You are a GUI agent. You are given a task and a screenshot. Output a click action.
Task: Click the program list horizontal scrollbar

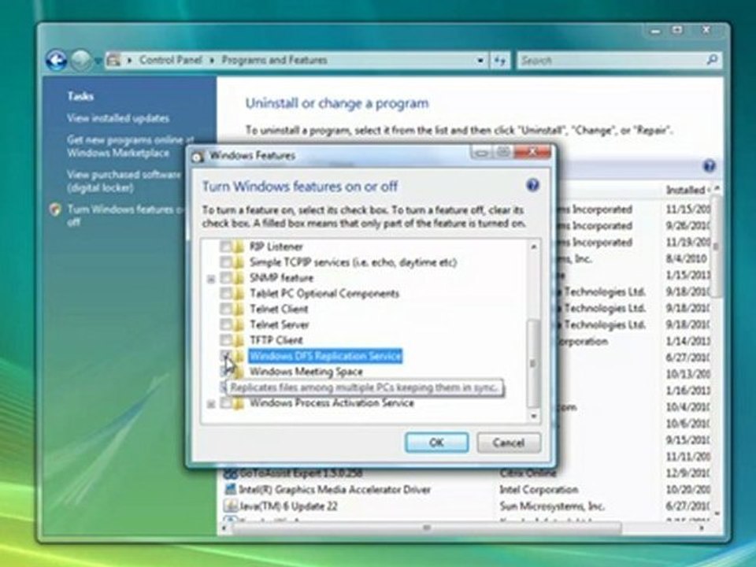point(427,528)
